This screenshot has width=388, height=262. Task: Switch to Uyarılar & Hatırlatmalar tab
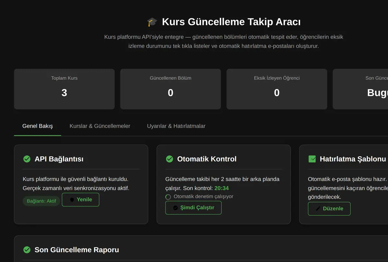tap(176, 126)
